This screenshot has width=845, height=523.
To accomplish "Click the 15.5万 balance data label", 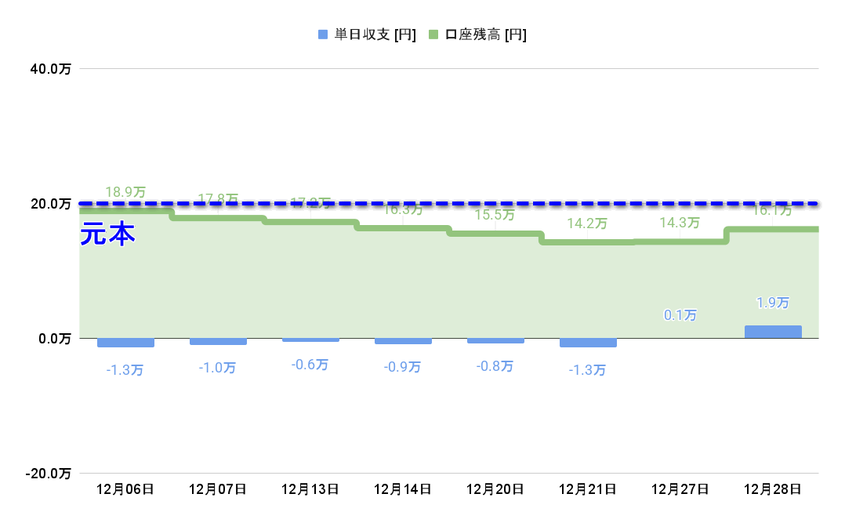I will pyautogui.click(x=495, y=214).
